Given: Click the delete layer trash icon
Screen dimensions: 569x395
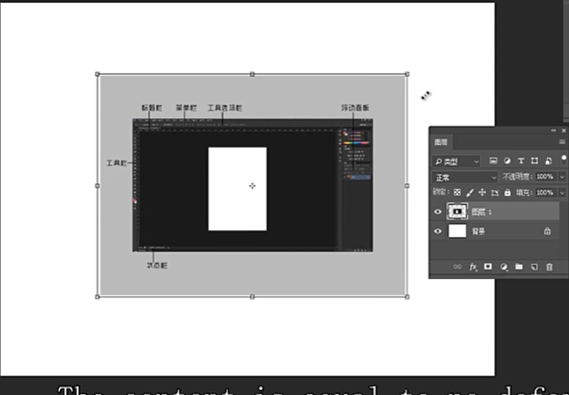Looking at the screenshot, I should [x=549, y=266].
